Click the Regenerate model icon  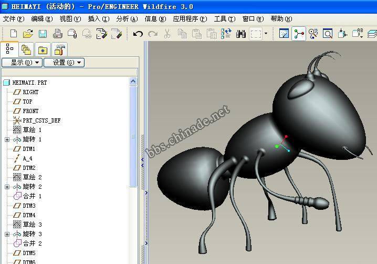pyautogui.click(x=226, y=34)
